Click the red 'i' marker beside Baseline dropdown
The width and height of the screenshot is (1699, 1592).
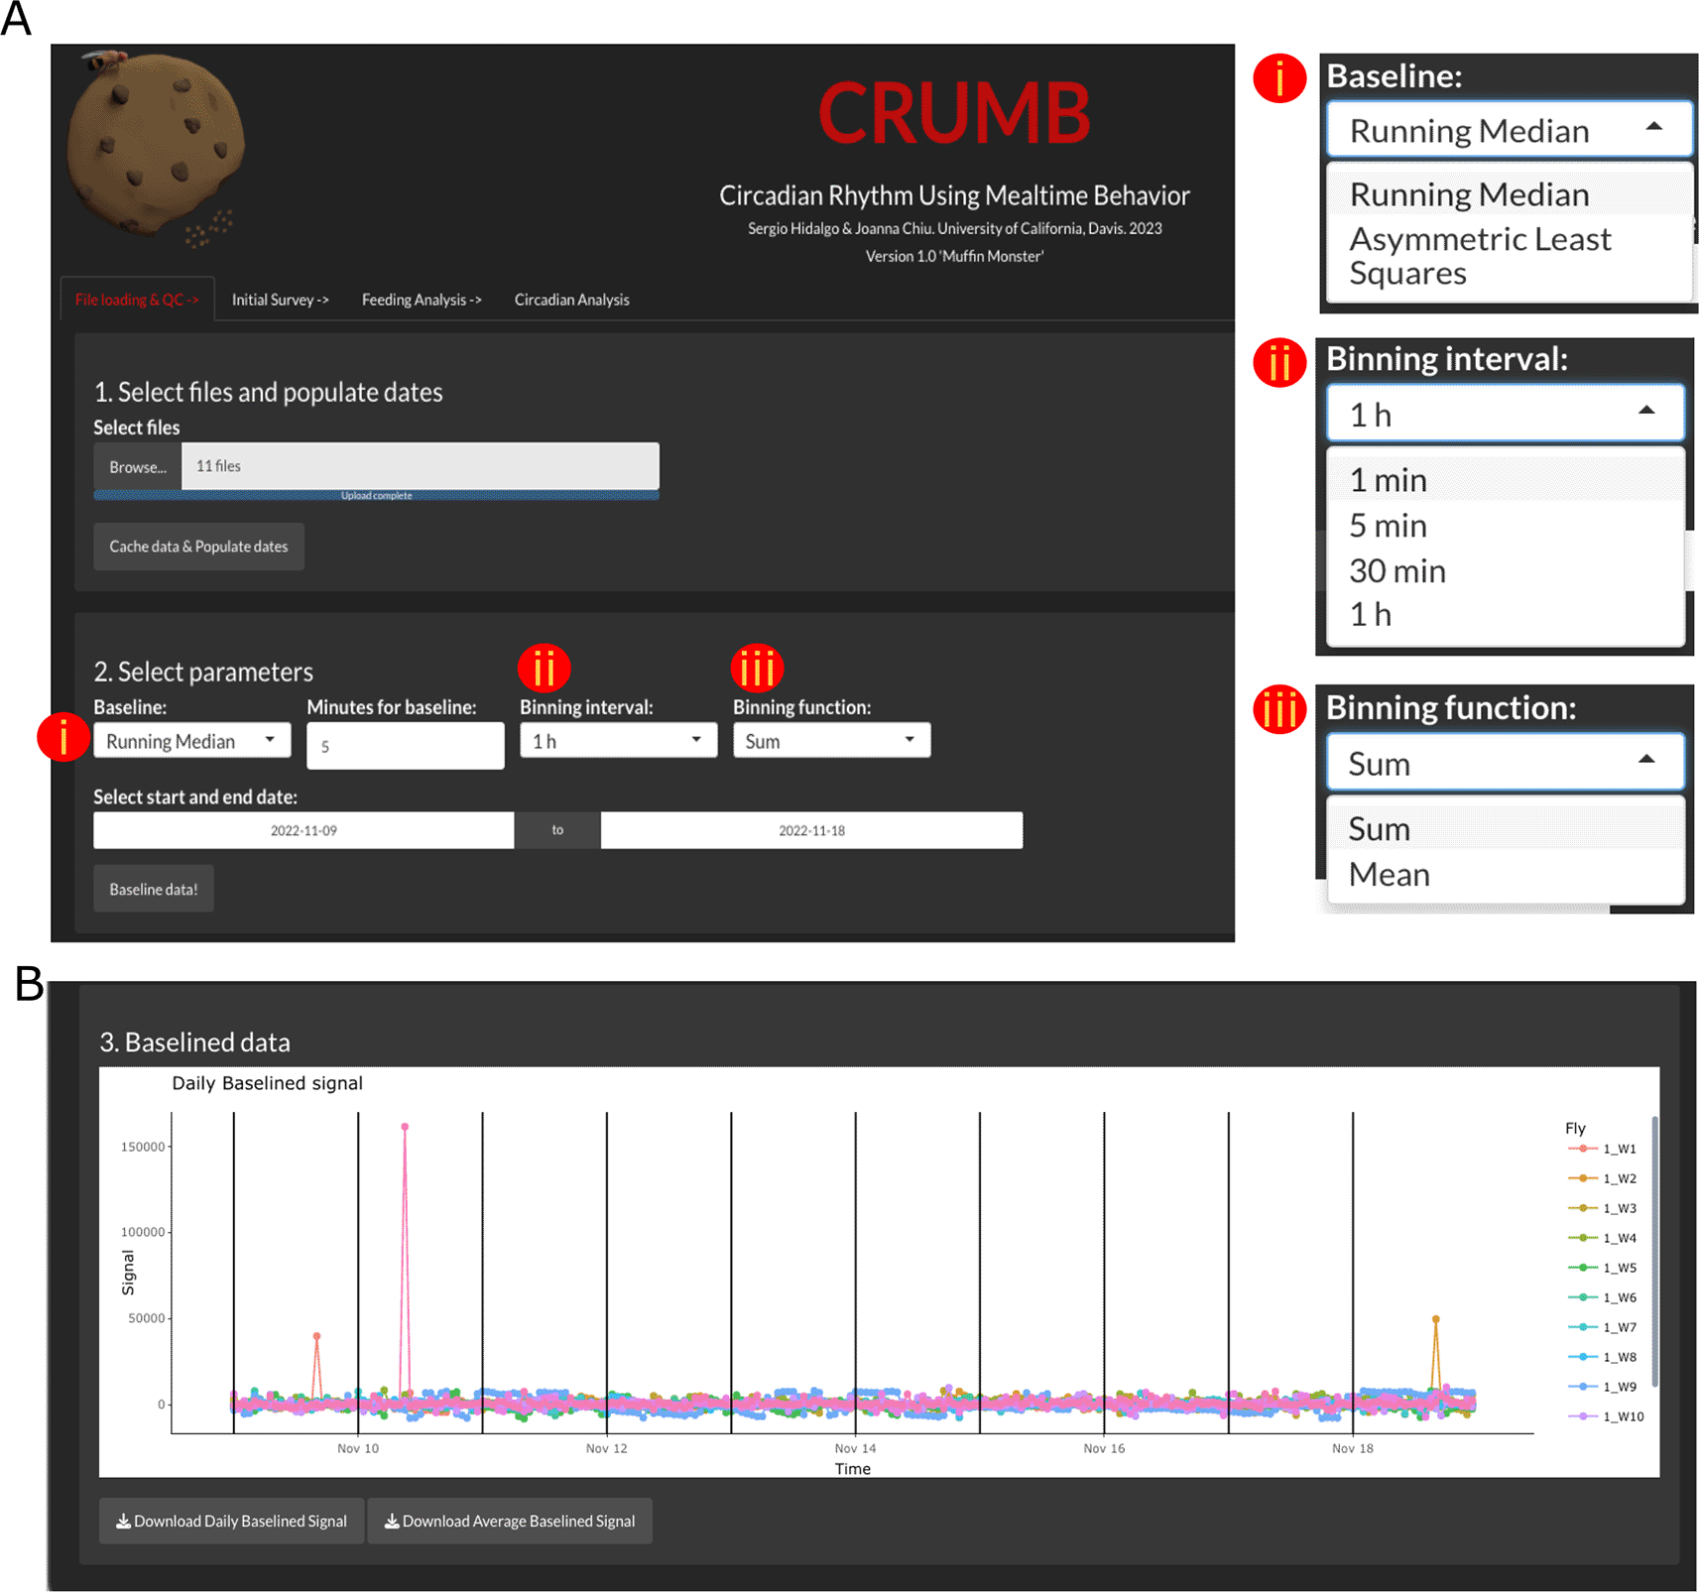pos(63,737)
